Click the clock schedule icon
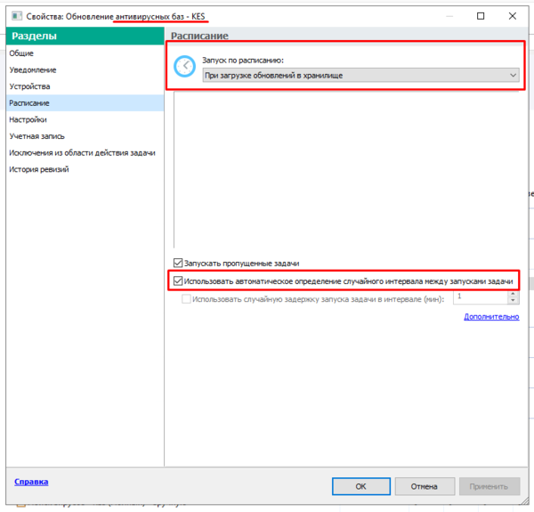 pyautogui.click(x=184, y=66)
